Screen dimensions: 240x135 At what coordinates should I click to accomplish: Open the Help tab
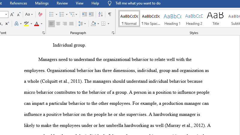(95, 3)
